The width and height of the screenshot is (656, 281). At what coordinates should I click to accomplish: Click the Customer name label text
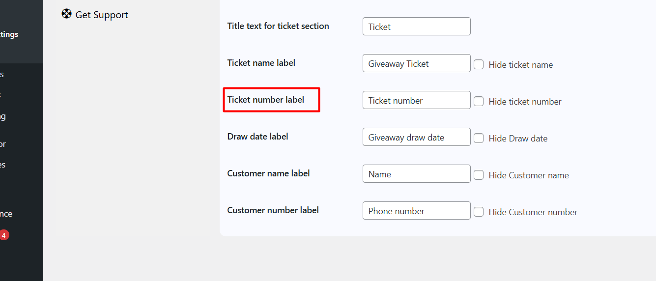(268, 173)
